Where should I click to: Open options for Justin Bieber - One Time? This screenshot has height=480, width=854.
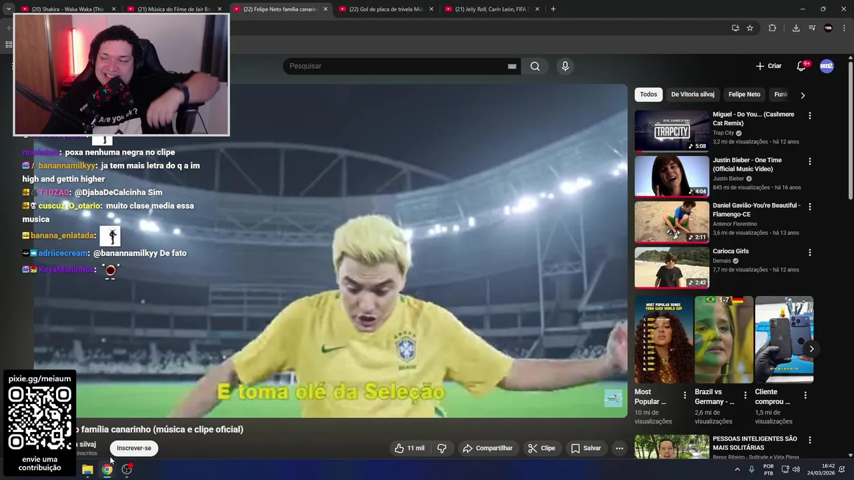pos(810,161)
